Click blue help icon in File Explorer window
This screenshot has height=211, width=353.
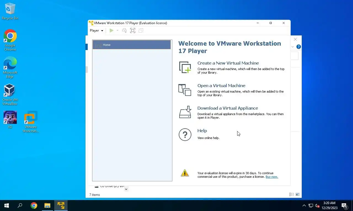pyautogui.click(x=298, y=47)
